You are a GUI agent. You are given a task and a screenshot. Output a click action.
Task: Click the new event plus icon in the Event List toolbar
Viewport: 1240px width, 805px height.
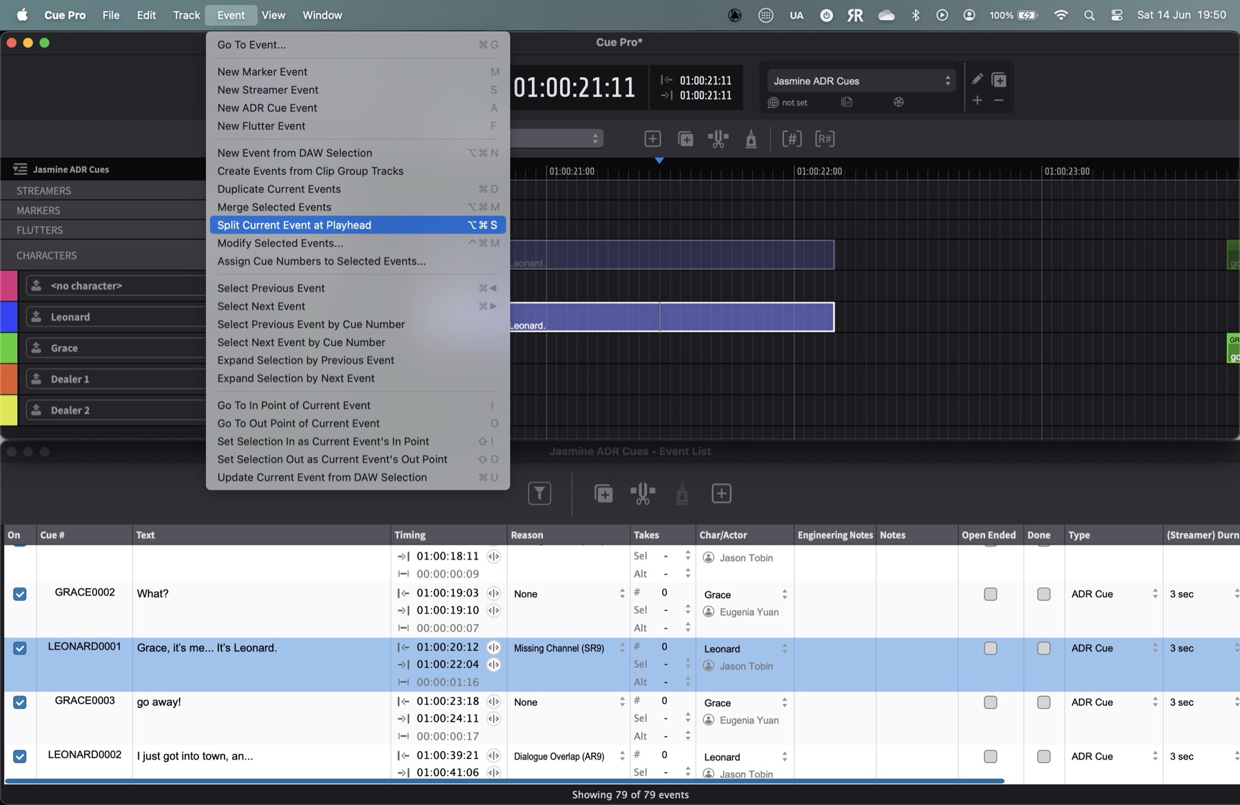click(721, 493)
